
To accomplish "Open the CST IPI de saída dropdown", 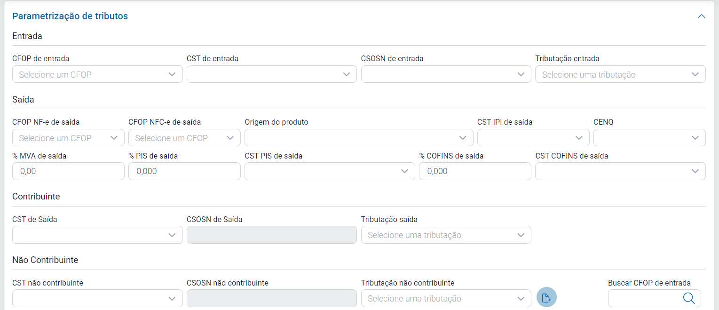I will (533, 138).
